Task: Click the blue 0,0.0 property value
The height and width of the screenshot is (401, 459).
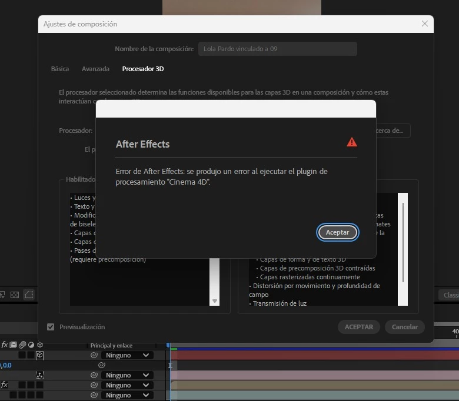Action: 6,365
